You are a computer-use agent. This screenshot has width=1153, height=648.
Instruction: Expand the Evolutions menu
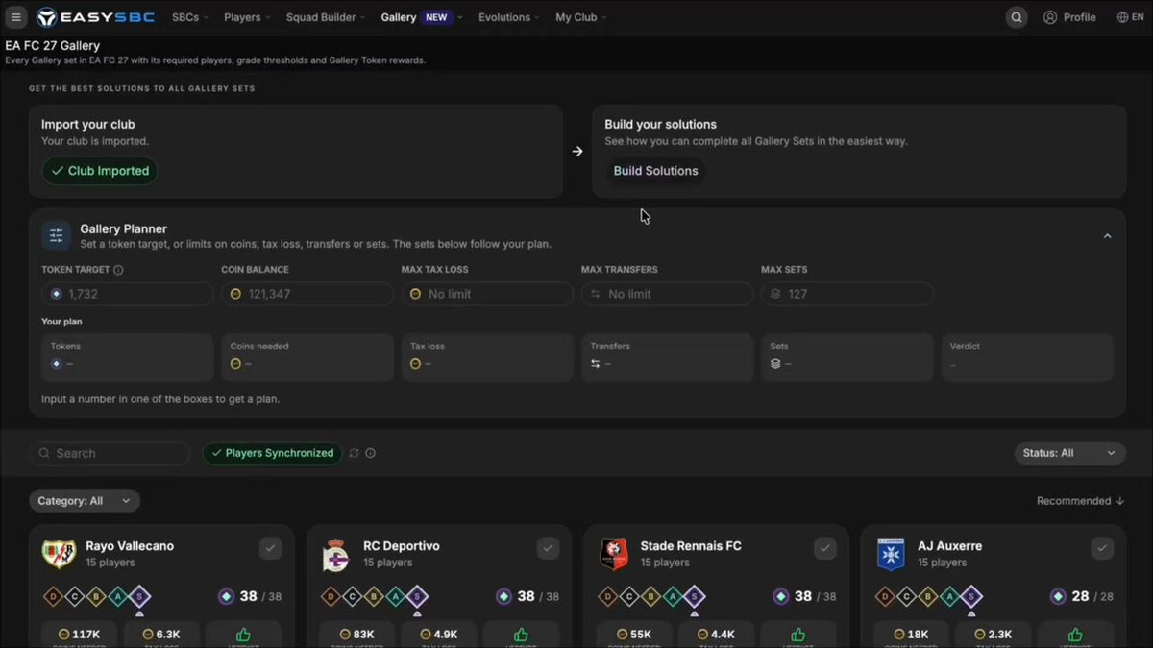click(x=509, y=17)
